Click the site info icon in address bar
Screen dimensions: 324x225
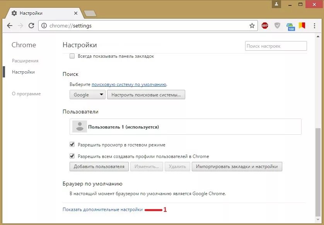click(x=44, y=26)
